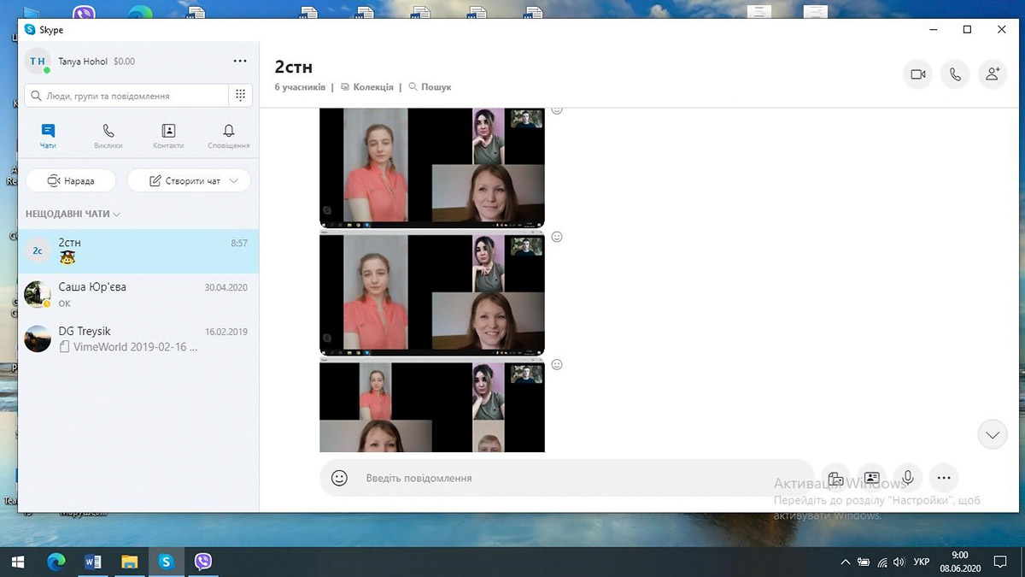Viewport: 1025px width, 577px height.
Task: Expand the Створити чат dropdown
Action: (x=234, y=181)
